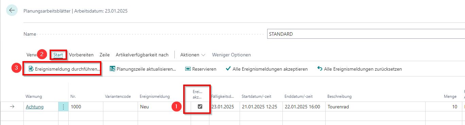This screenshot has height=125, width=465.
Task: Click the Reservieren icon
Action: click(188, 69)
